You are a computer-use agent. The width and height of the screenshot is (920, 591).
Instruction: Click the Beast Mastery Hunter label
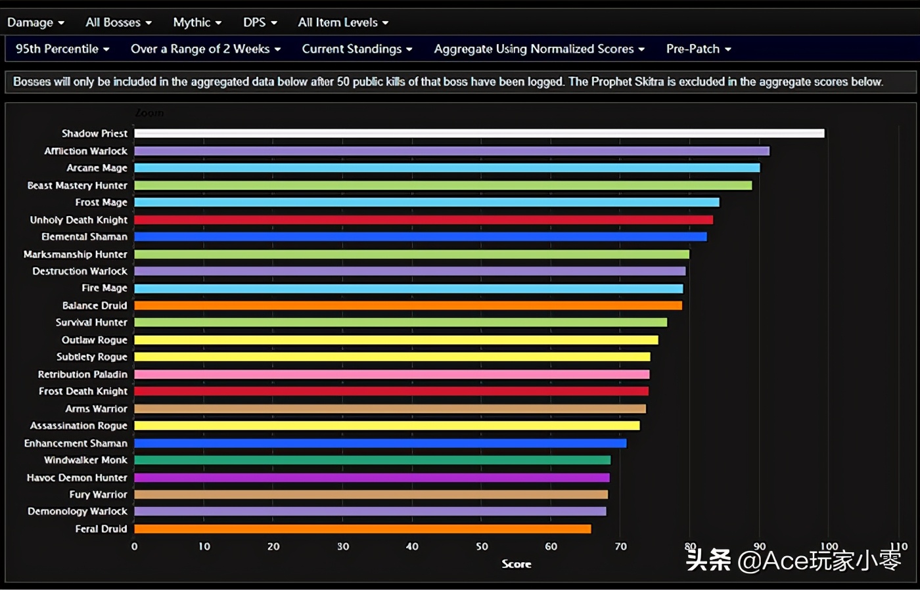coord(77,186)
